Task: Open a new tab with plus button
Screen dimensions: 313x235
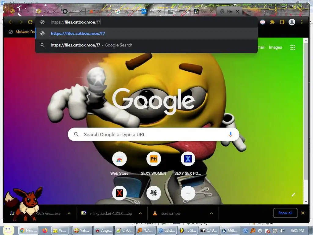Action: pyautogui.click(x=249, y=11)
